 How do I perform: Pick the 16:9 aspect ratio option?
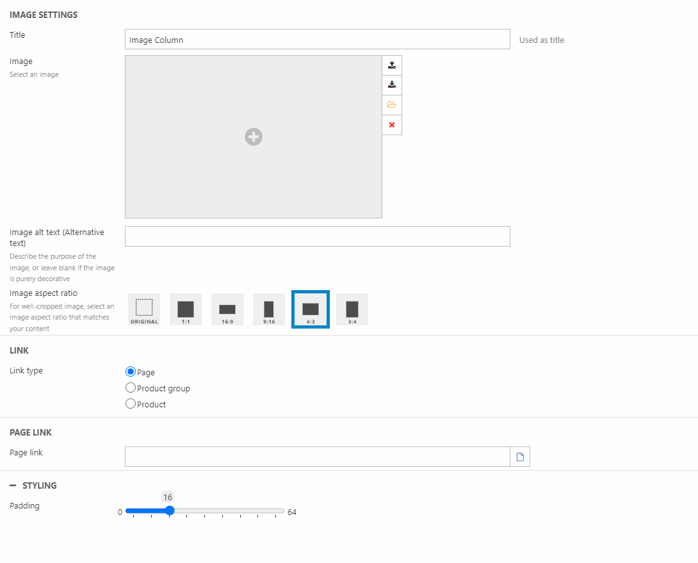click(x=227, y=309)
